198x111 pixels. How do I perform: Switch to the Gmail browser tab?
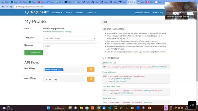(x=24, y=2)
